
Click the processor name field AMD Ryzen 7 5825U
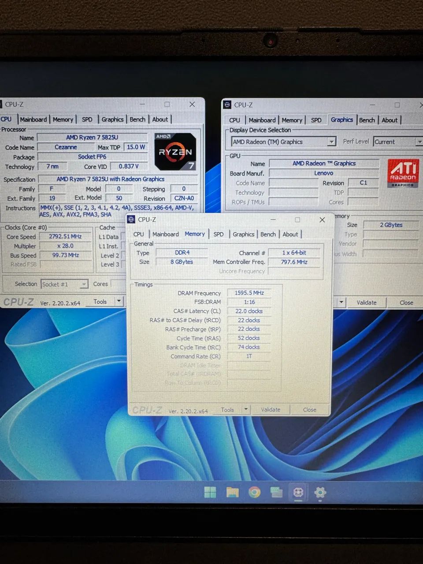click(x=93, y=137)
